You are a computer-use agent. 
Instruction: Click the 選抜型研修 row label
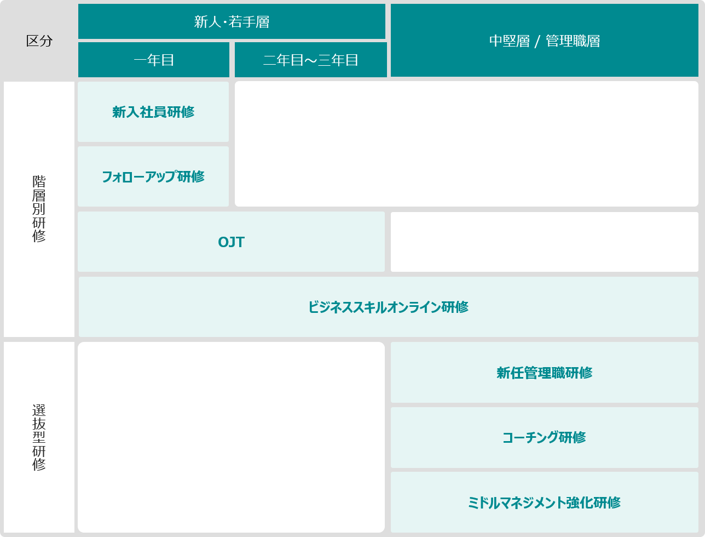(39, 437)
